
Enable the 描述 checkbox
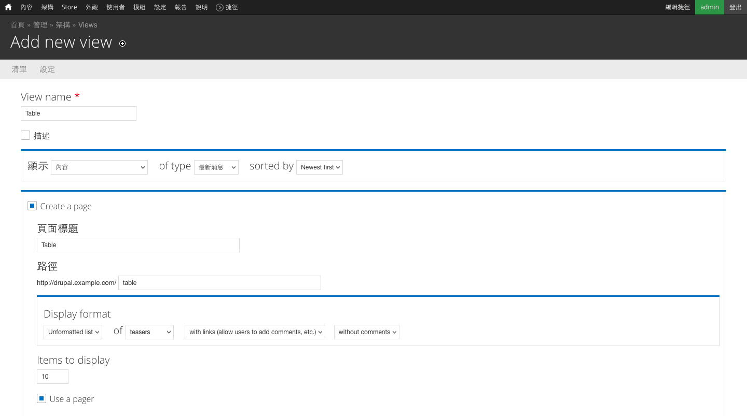(25, 135)
